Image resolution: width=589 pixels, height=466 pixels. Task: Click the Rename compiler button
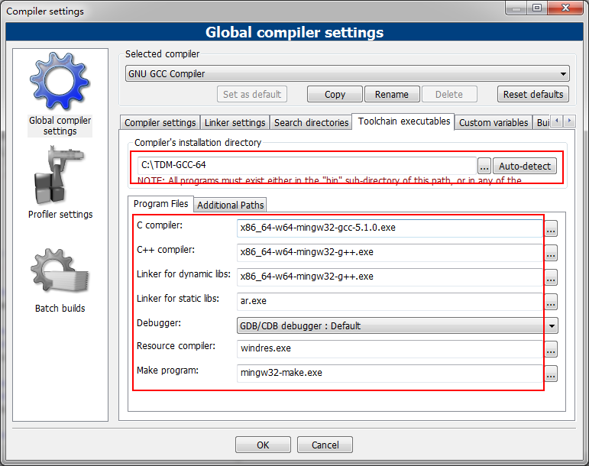tap(392, 94)
